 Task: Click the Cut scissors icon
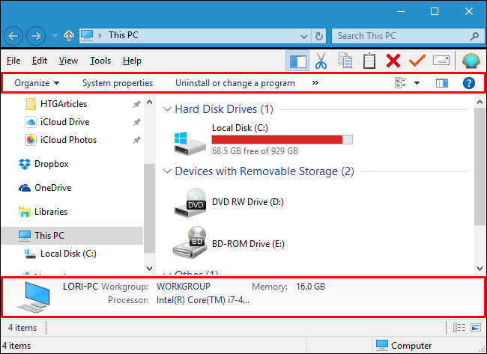tap(321, 61)
